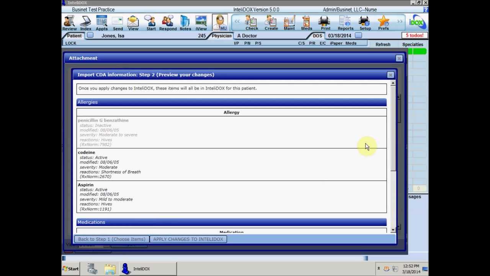Click the Print icon
This screenshot has height=276, width=490.
point(325,23)
